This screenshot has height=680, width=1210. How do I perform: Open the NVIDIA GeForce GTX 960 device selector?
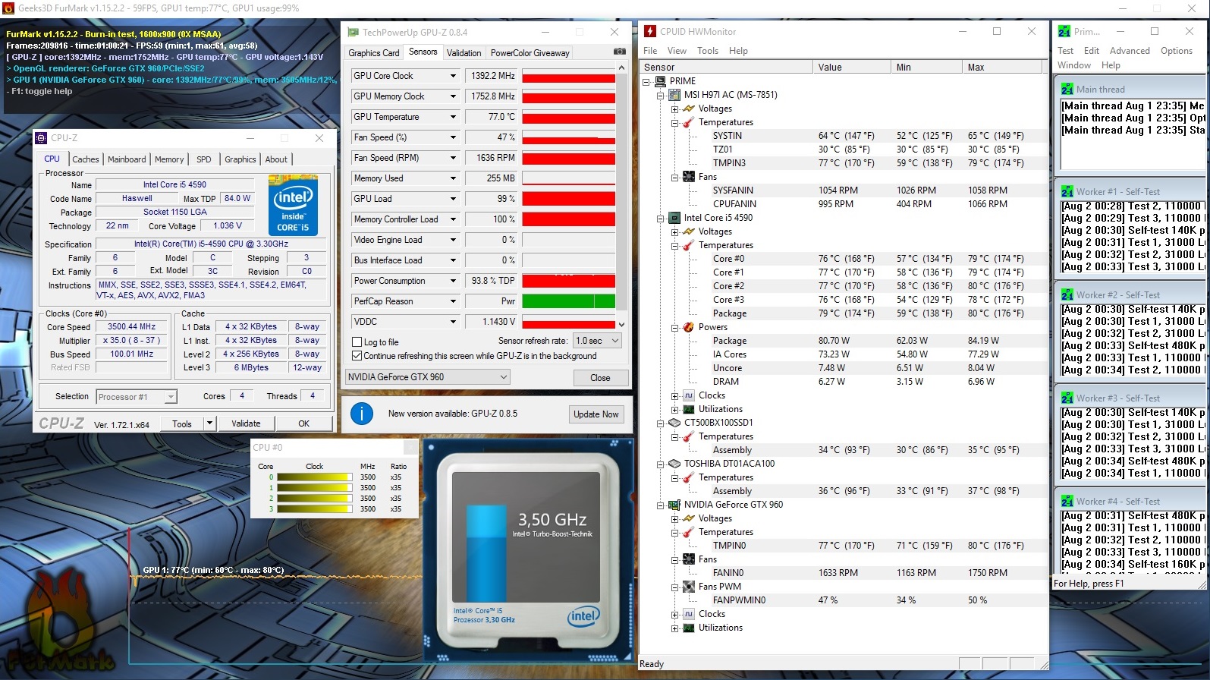428,377
